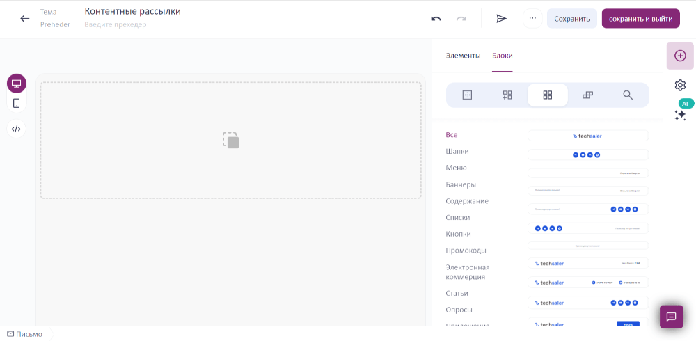The height and width of the screenshot is (341, 696).
Task: Undo the last action
Action: pyautogui.click(x=436, y=19)
